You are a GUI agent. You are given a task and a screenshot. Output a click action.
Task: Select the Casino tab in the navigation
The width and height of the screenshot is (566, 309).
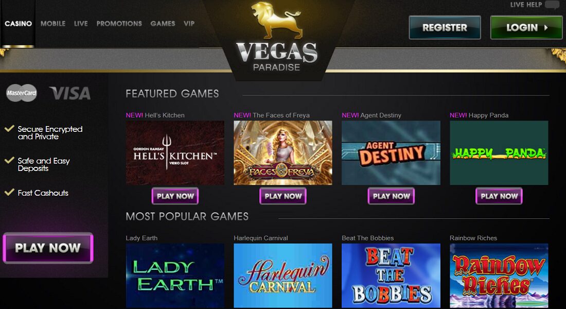click(x=18, y=24)
